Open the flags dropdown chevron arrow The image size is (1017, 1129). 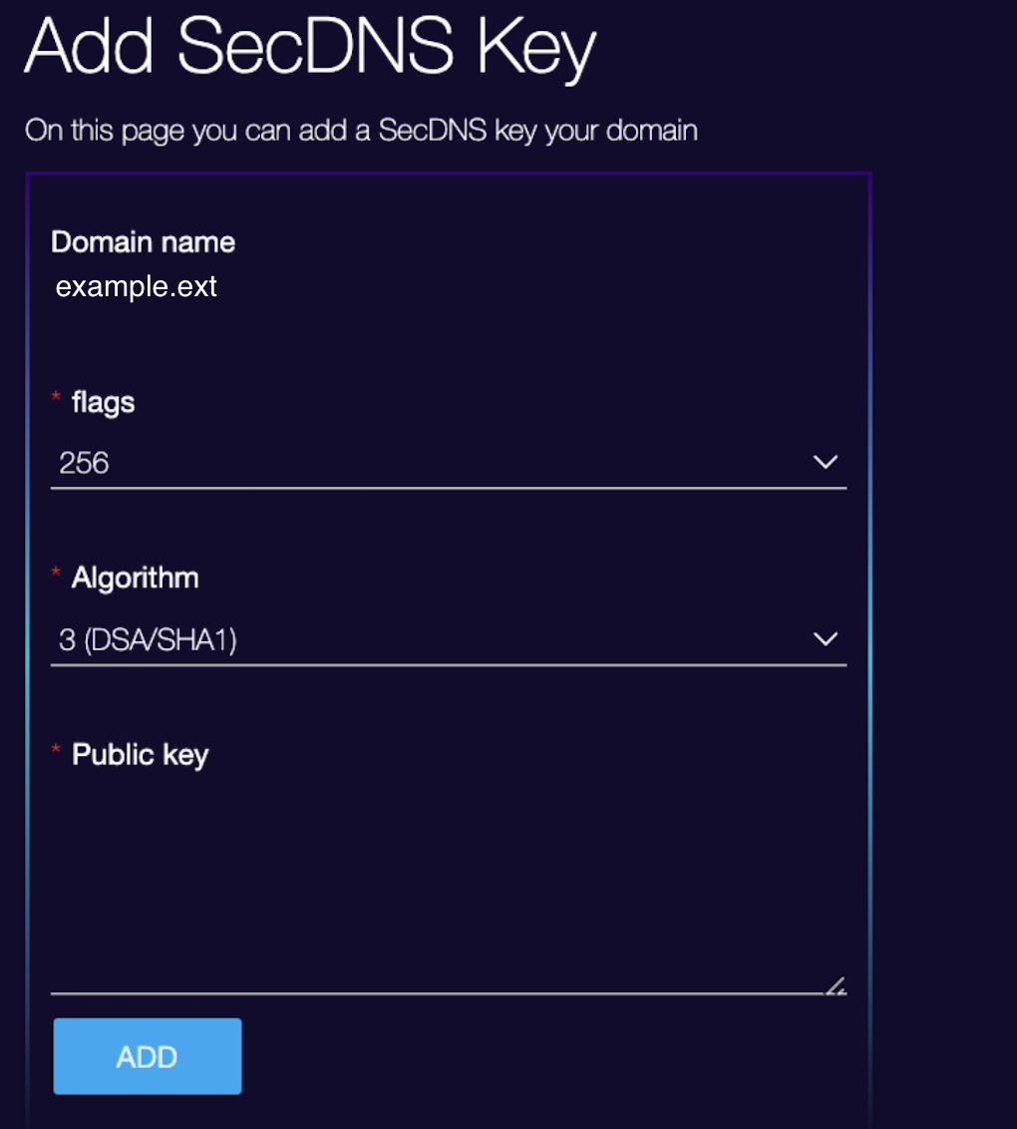coord(825,462)
